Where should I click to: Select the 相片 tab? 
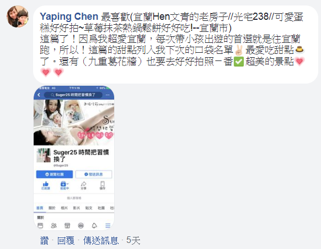(x=64, y=208)
